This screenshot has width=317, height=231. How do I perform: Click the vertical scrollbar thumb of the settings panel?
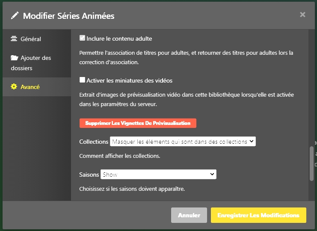(x=311, y=163)
